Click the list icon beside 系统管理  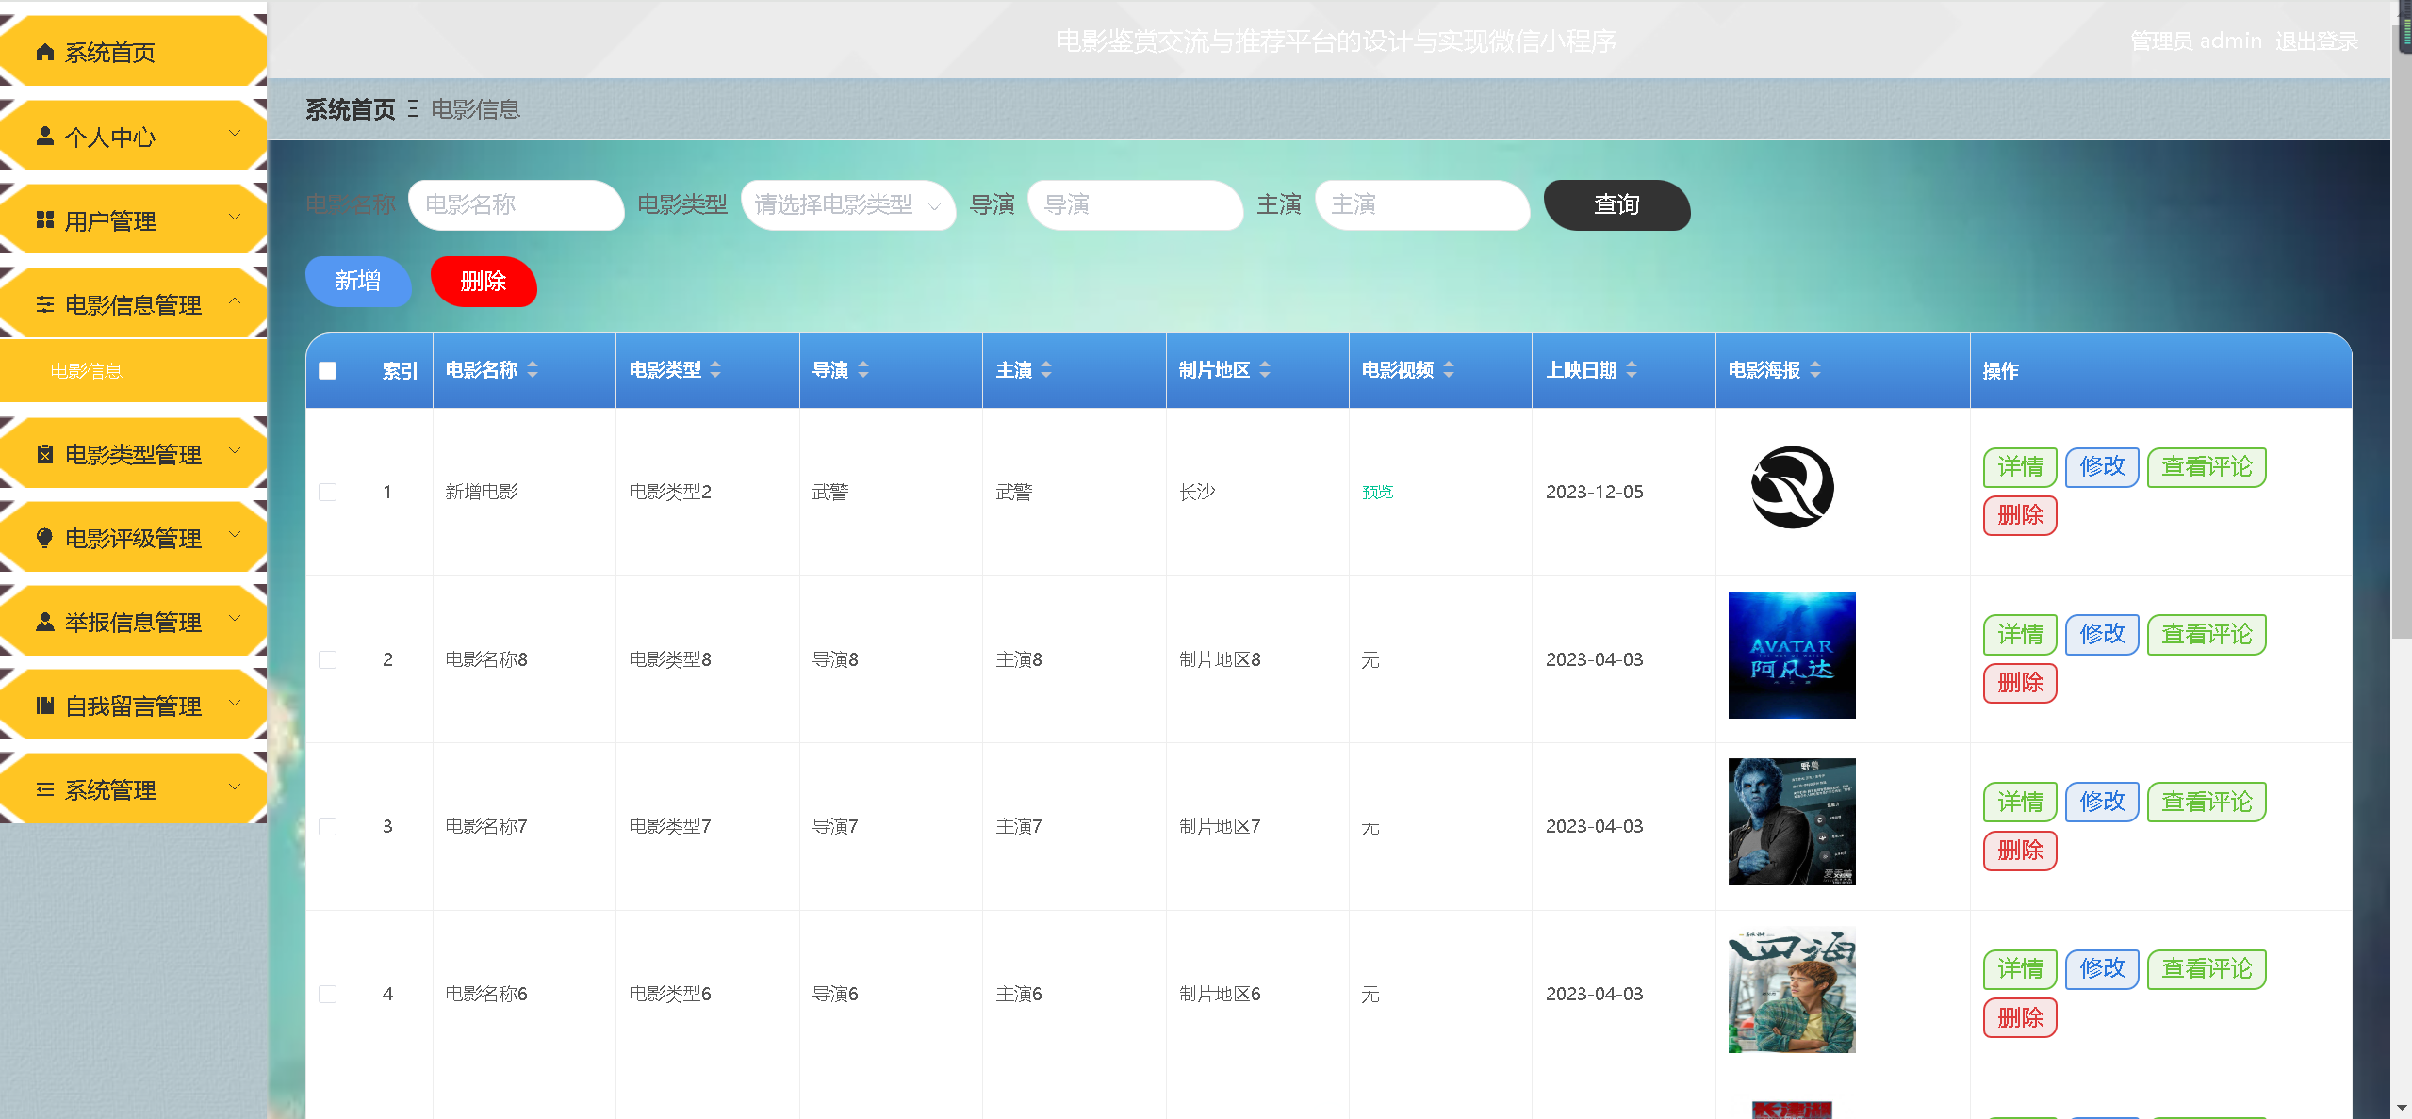click(44, 789)
